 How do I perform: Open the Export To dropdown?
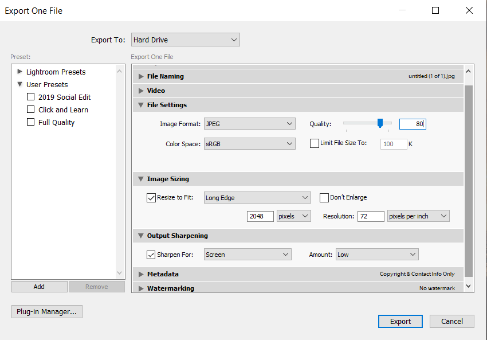click(185, 40)
